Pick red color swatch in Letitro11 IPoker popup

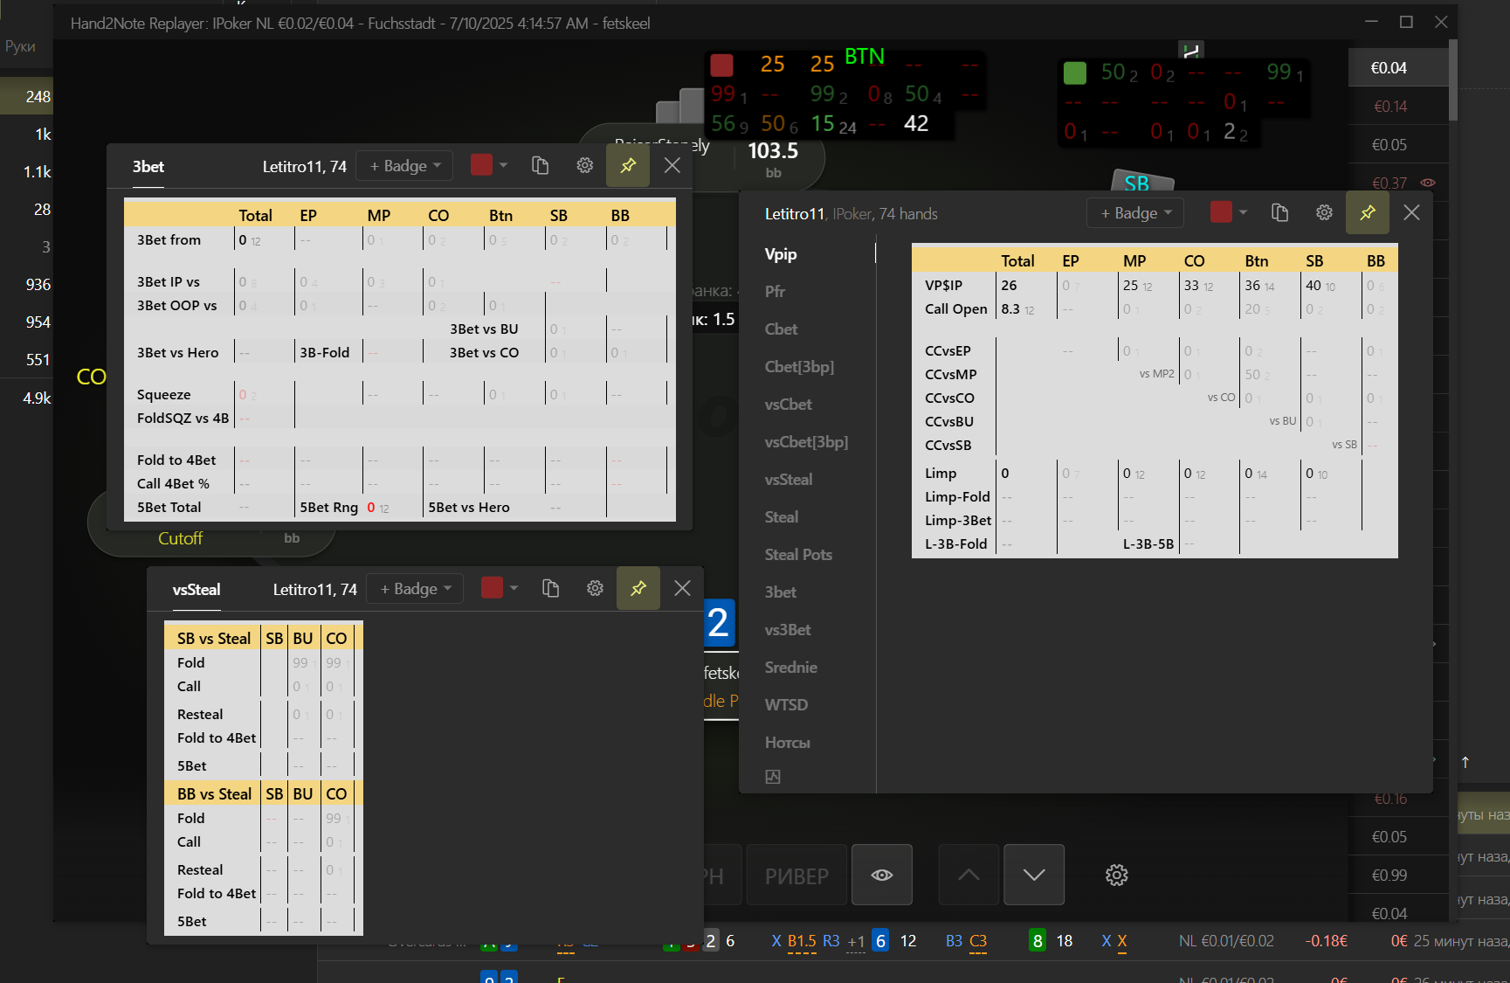1221,212
